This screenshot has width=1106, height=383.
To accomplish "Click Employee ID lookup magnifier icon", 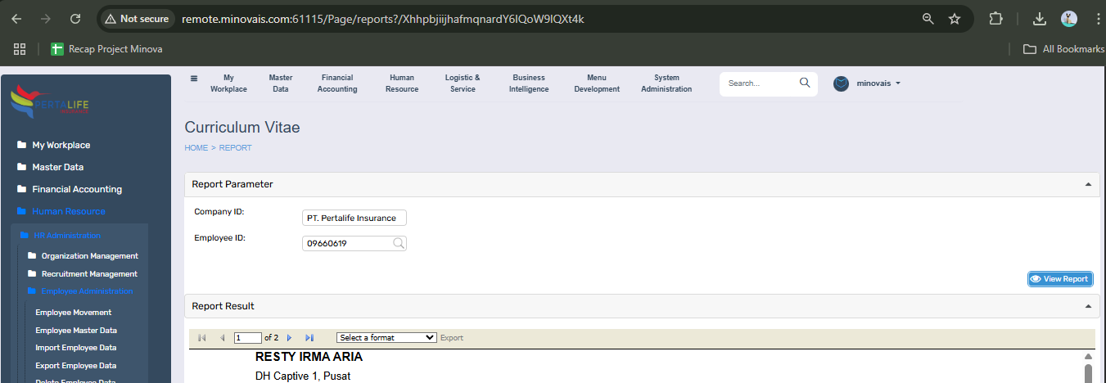I will tap(398, 243).
